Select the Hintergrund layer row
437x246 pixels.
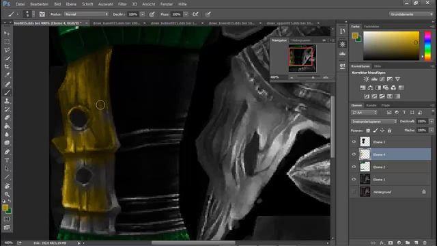391,192
